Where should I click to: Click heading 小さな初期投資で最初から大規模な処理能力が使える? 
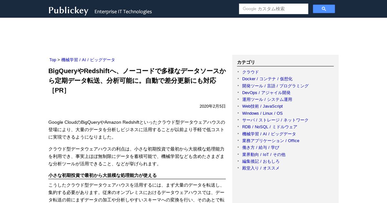(103, 175)
